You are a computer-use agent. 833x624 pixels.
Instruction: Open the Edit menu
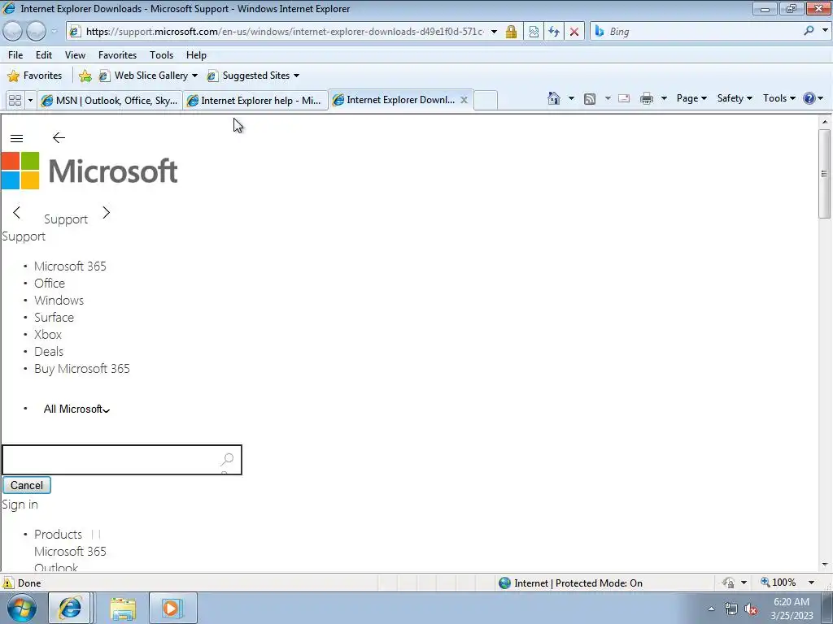pyautogui.click(x=44, y=55)
